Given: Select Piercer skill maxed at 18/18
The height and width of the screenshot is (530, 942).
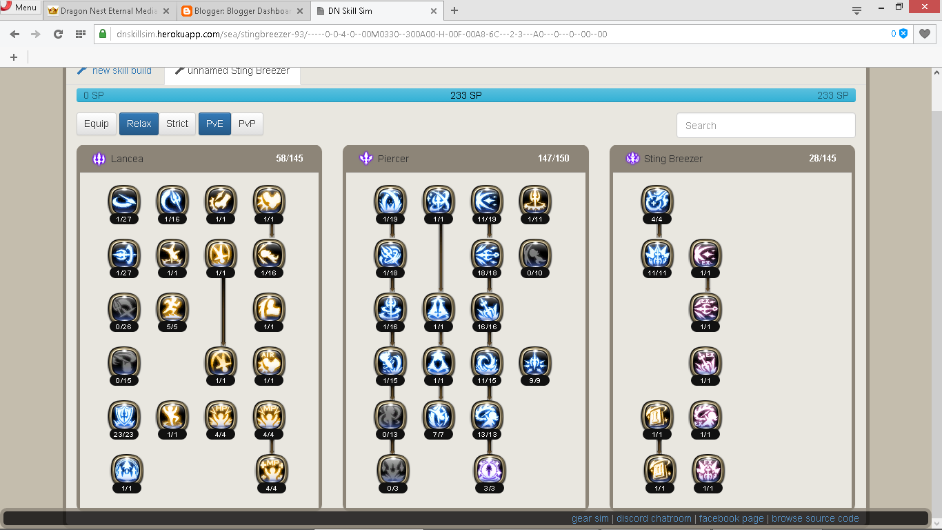Looking at the screenshot, I should pyautogui.click(x=487, y=255).
